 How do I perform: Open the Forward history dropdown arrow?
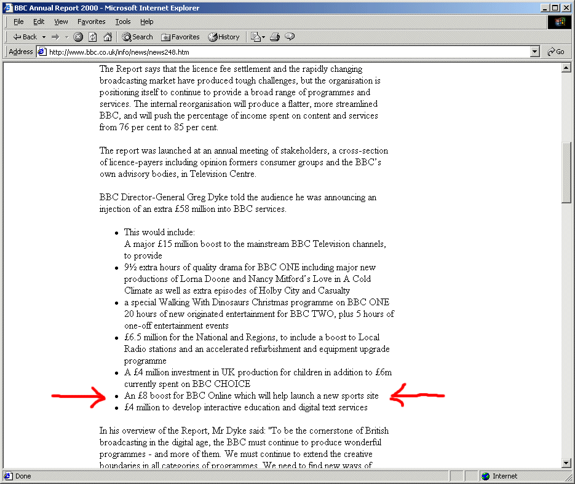(x=66, y=37)
